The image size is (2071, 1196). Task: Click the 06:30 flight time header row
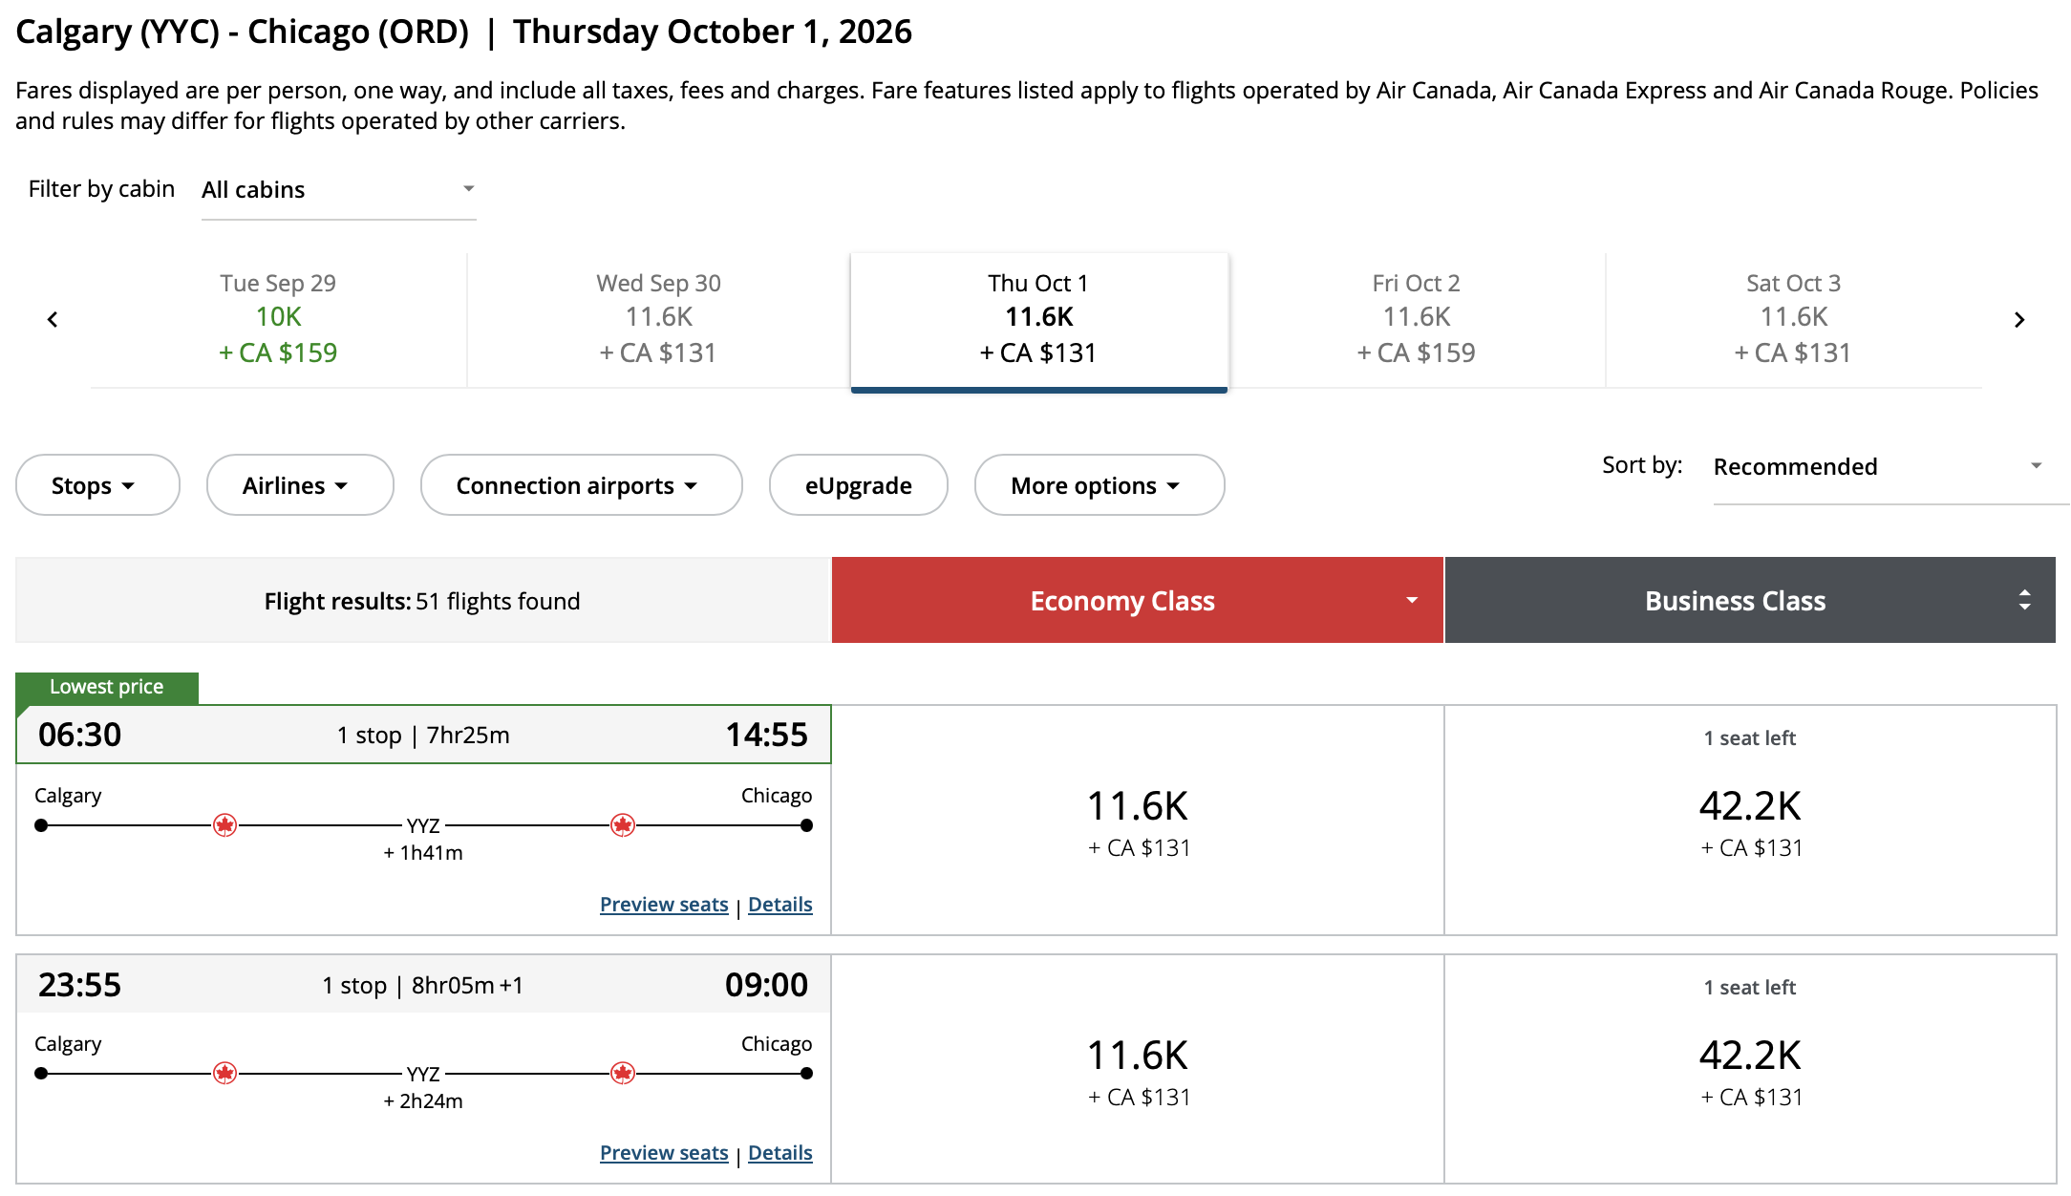pyautogui.click(x=423, y=735)
